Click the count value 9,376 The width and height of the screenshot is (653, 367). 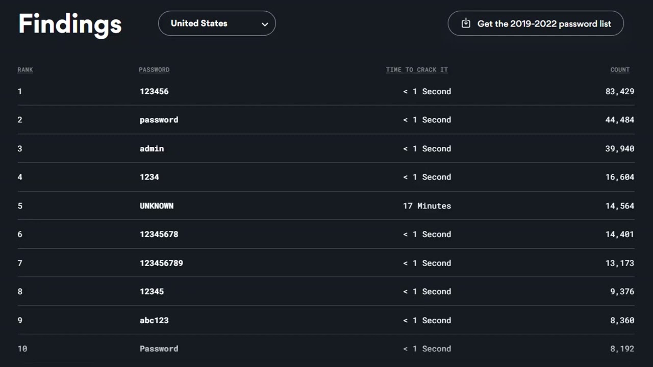click(622, 292)
